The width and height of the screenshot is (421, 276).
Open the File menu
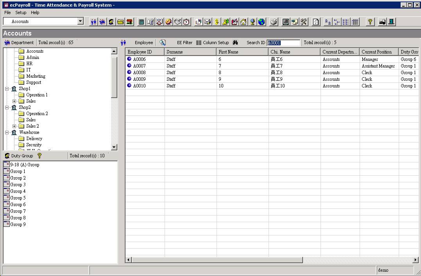click(7, 12)
